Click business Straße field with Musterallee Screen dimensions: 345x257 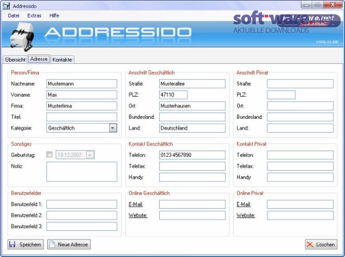(x=193, y=84)
